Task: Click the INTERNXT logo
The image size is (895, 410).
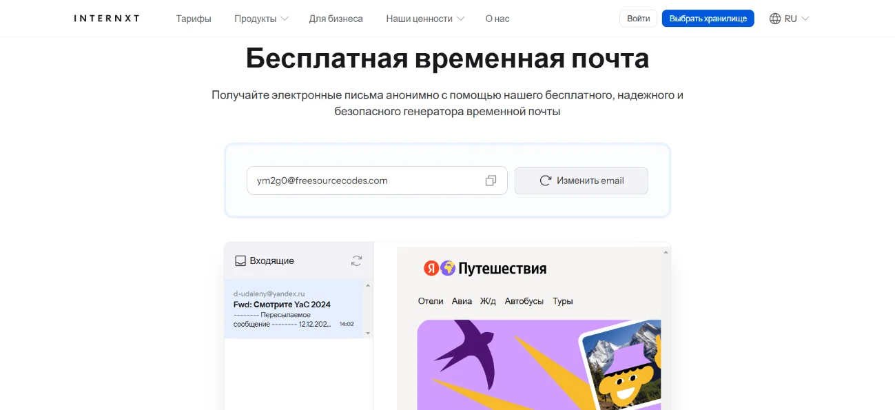Action: (x=107, y=19)
